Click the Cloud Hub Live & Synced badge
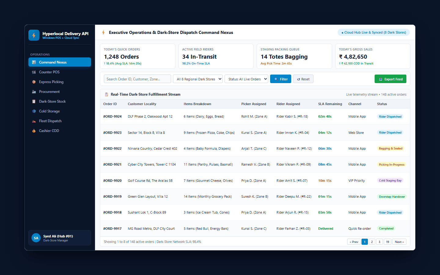 374,32
